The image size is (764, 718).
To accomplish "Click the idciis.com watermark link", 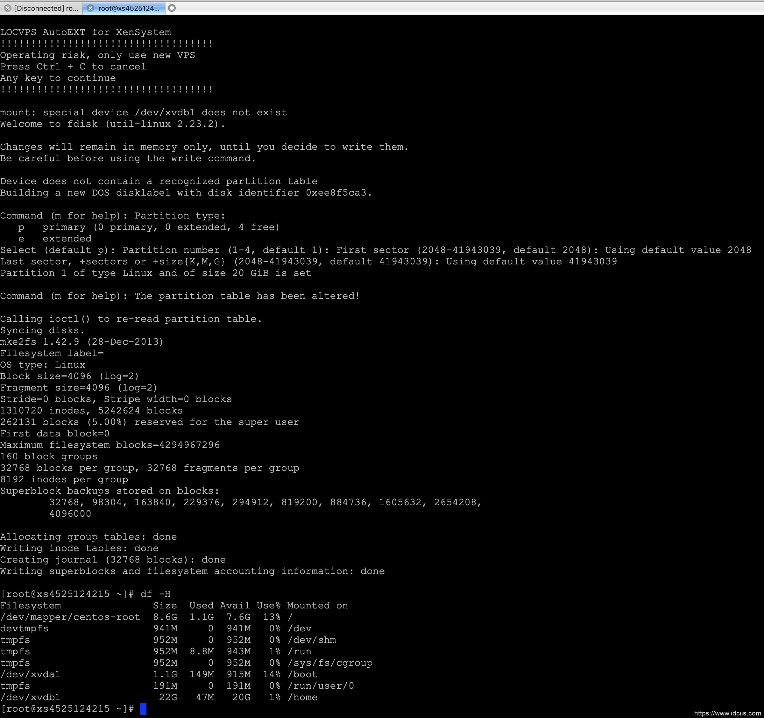I will (728, 714).
